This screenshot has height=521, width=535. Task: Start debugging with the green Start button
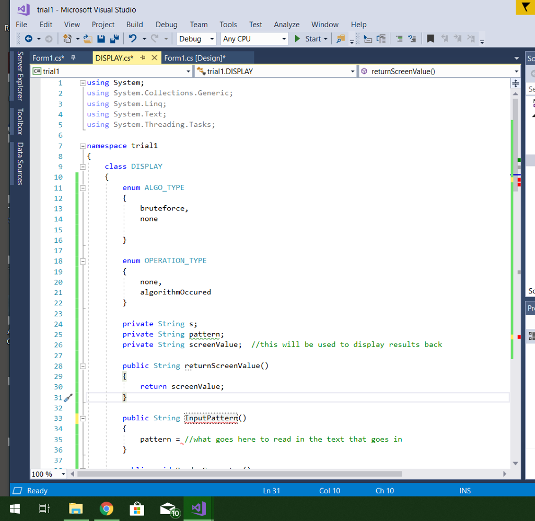tap(297, 39)
